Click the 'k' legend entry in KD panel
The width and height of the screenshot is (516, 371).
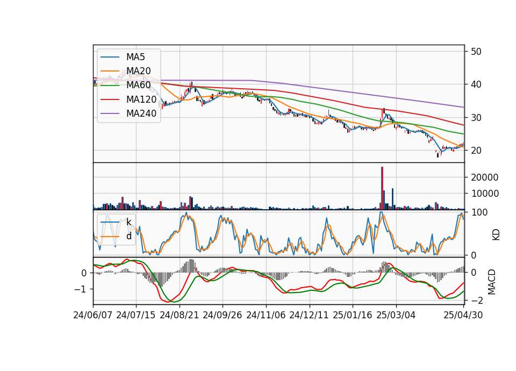click(x=128, y=222)
